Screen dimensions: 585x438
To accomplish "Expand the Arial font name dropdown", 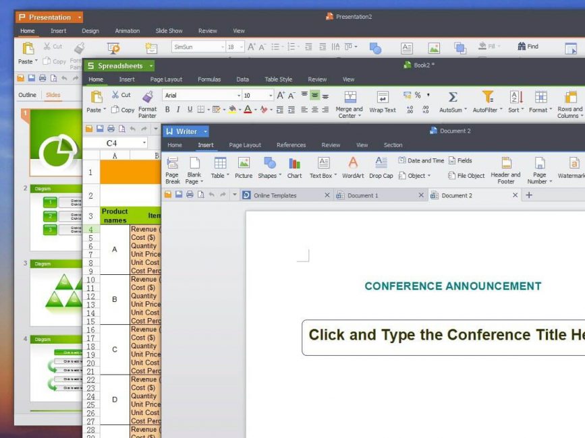I will pos(239,95).
